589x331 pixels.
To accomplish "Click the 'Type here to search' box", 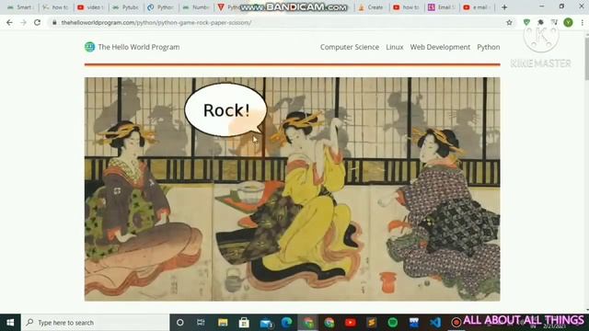I will pyautogui.click(x=96, y=323).
